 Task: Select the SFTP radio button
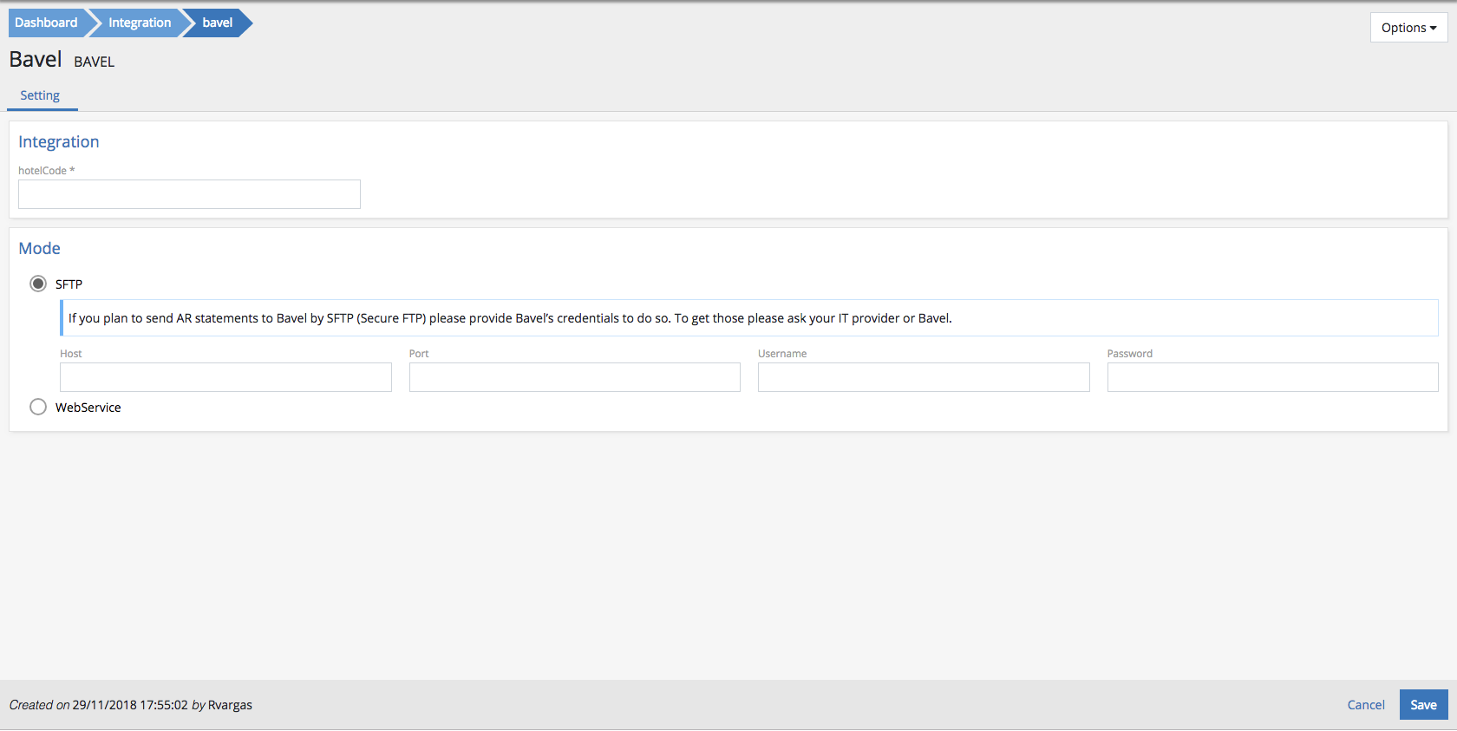tap(38, 284)
